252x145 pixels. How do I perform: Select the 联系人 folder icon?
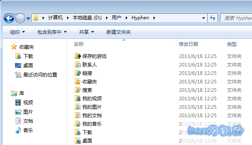[x=78, y=64]
